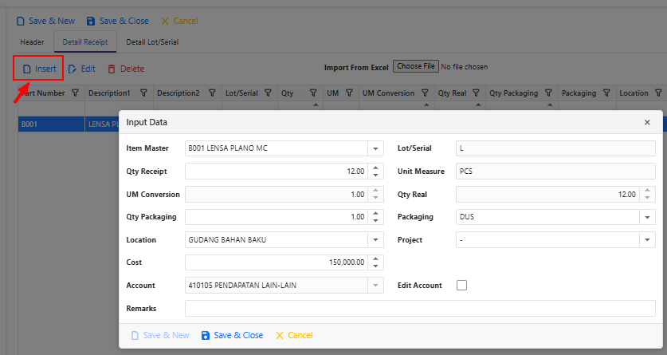Click the Edit row button
The height and width of the screenshot is (355, 667).
(81, 69)
